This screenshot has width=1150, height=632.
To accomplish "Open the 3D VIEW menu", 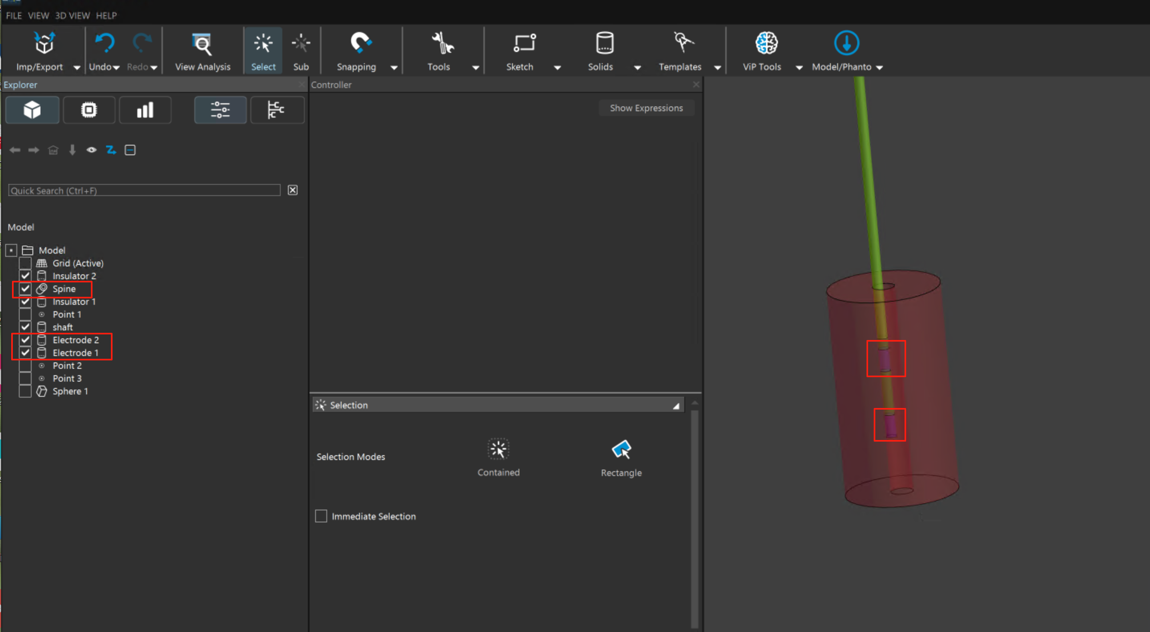I will click(x=72, y=16).
